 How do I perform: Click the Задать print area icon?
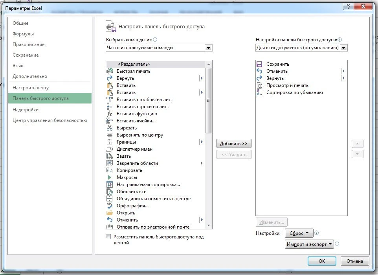[x=110, y=156]
